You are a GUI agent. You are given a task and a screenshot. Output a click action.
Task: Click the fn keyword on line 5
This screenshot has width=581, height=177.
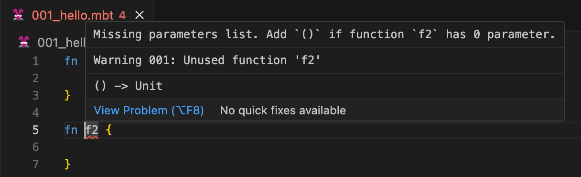coord(71,130)
